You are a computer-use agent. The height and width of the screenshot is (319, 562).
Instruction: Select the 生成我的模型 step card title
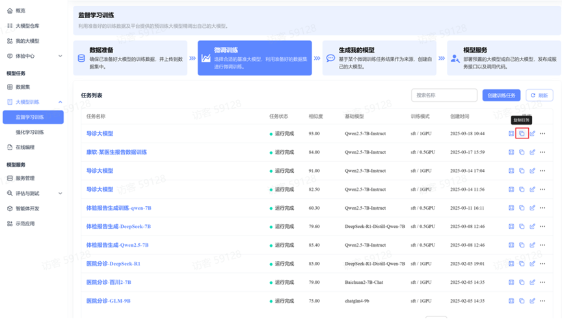click(x=356, y=50)
